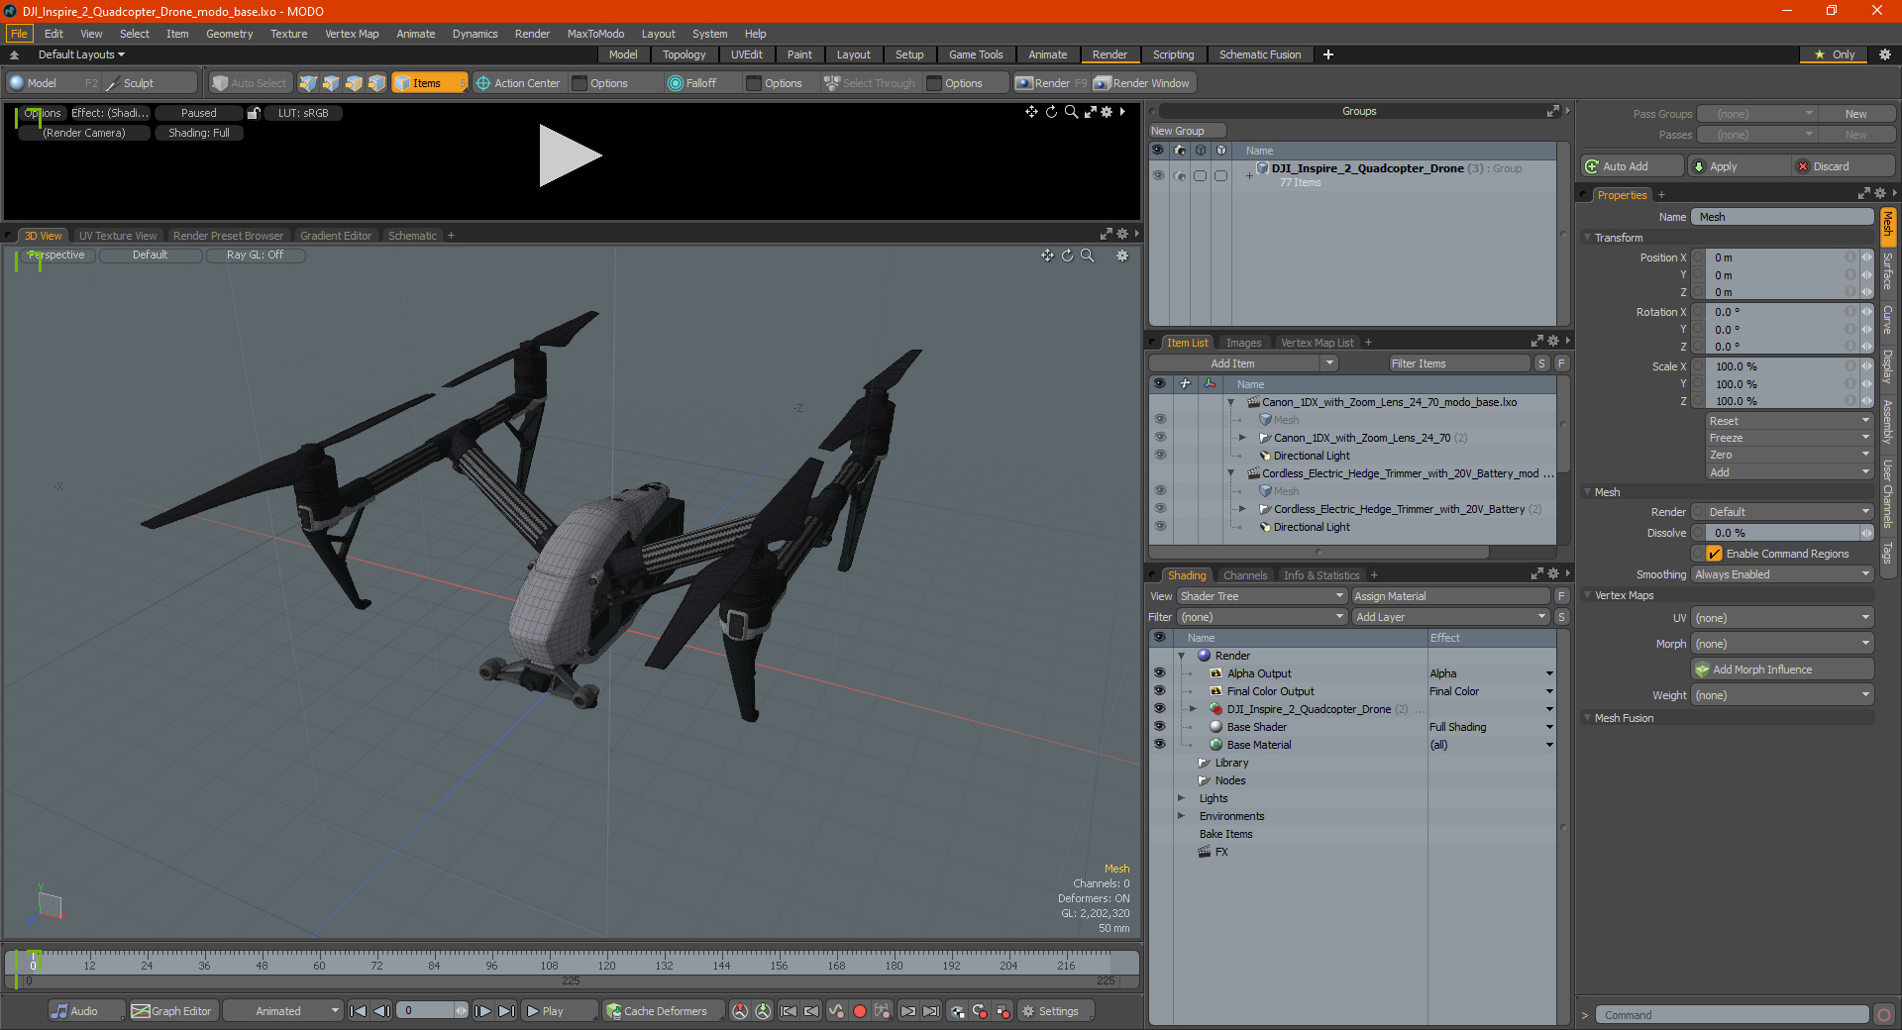Toggle visibility of Base Shader layer
Screen dimensions: 1902x1030
(1159, 727)
